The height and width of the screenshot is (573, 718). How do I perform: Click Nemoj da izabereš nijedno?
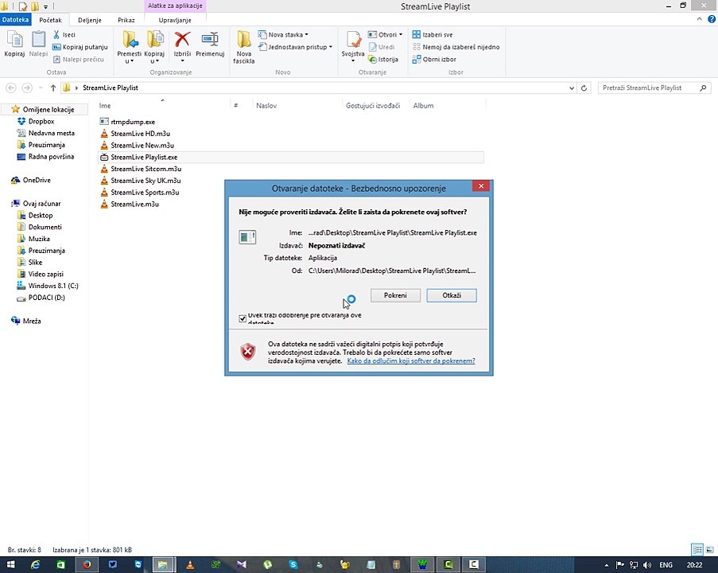(456, 47)
